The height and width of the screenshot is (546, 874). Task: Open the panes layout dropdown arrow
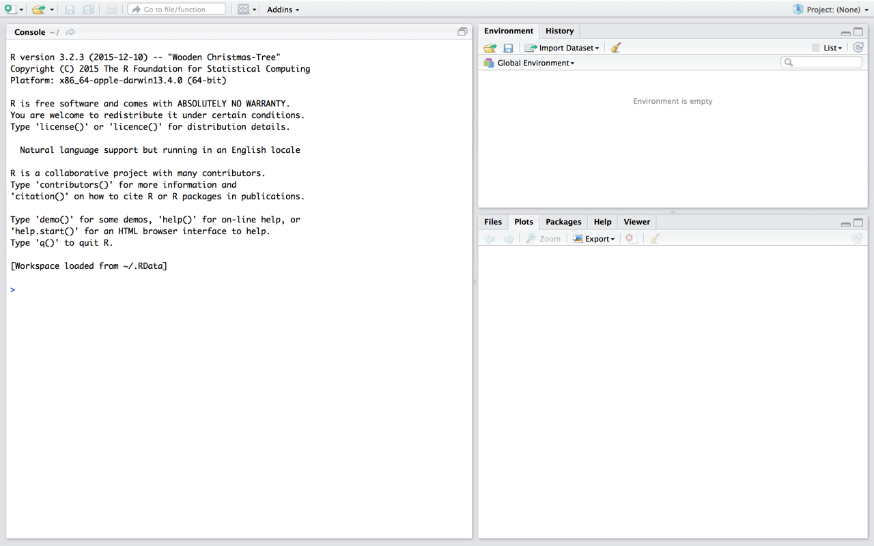255,10
